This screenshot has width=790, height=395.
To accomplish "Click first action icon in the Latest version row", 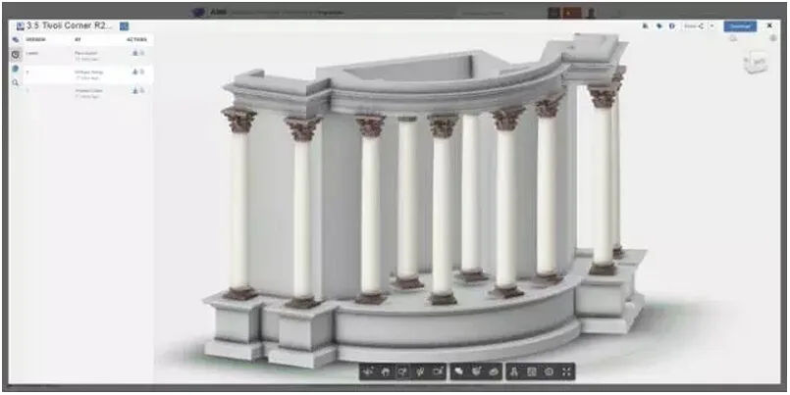I will coord(135,53).
